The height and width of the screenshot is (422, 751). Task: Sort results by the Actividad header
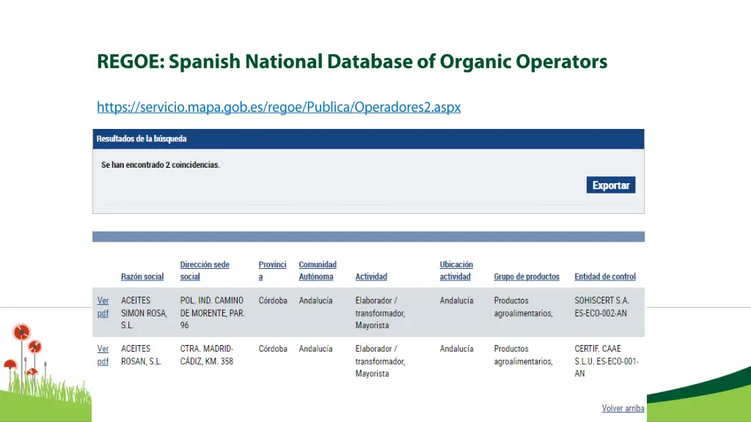point(371,277)
